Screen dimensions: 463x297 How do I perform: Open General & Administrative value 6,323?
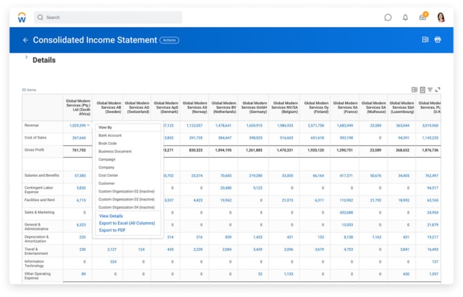[x=81, y=225]
